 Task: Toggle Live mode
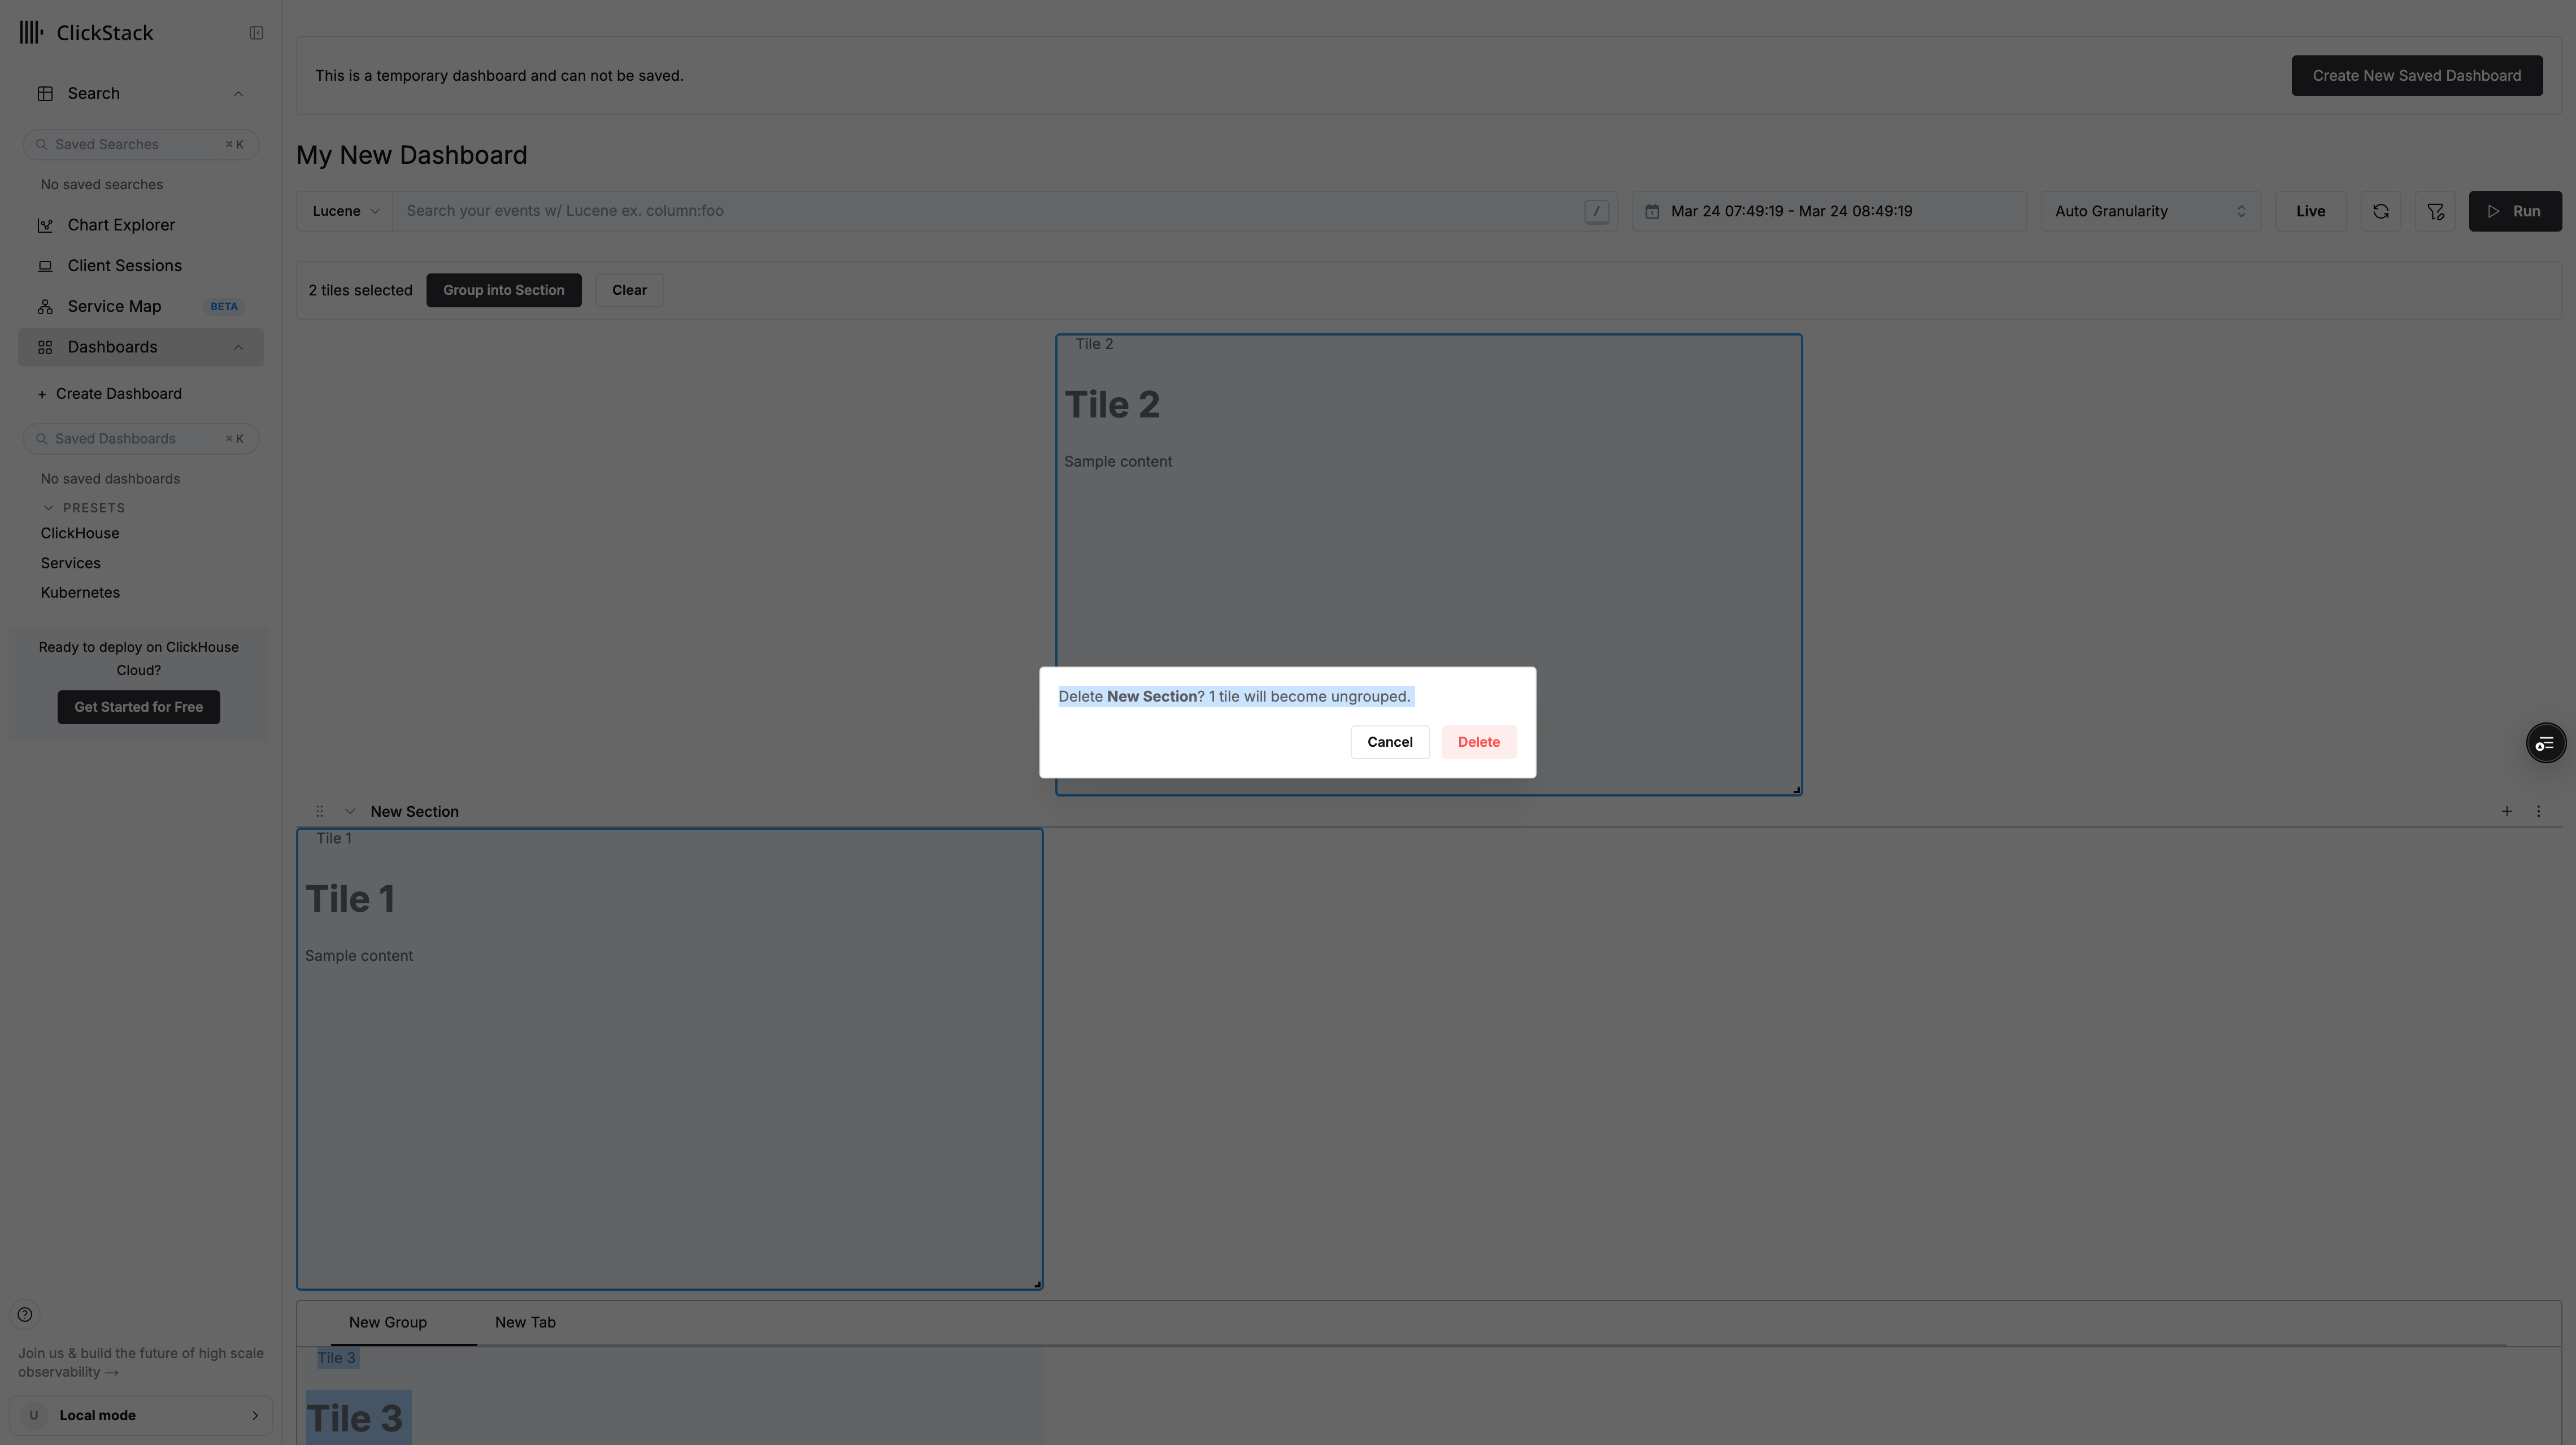2310,211
